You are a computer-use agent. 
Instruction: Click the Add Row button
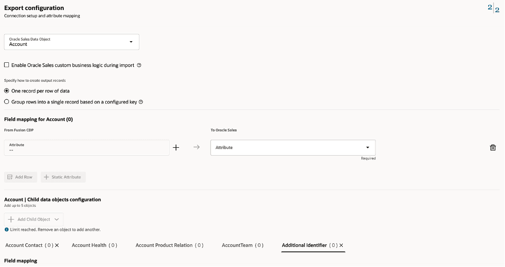(21, 177)
